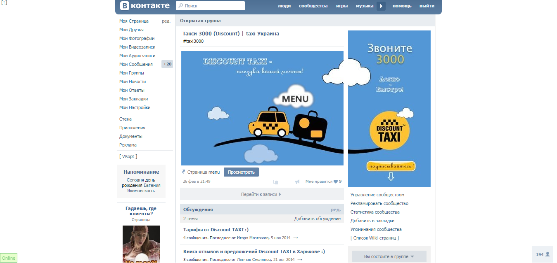This screenshot has width=557, height=263.
Task: Click Добавить обсуждение
Action: tap(318, 219)
